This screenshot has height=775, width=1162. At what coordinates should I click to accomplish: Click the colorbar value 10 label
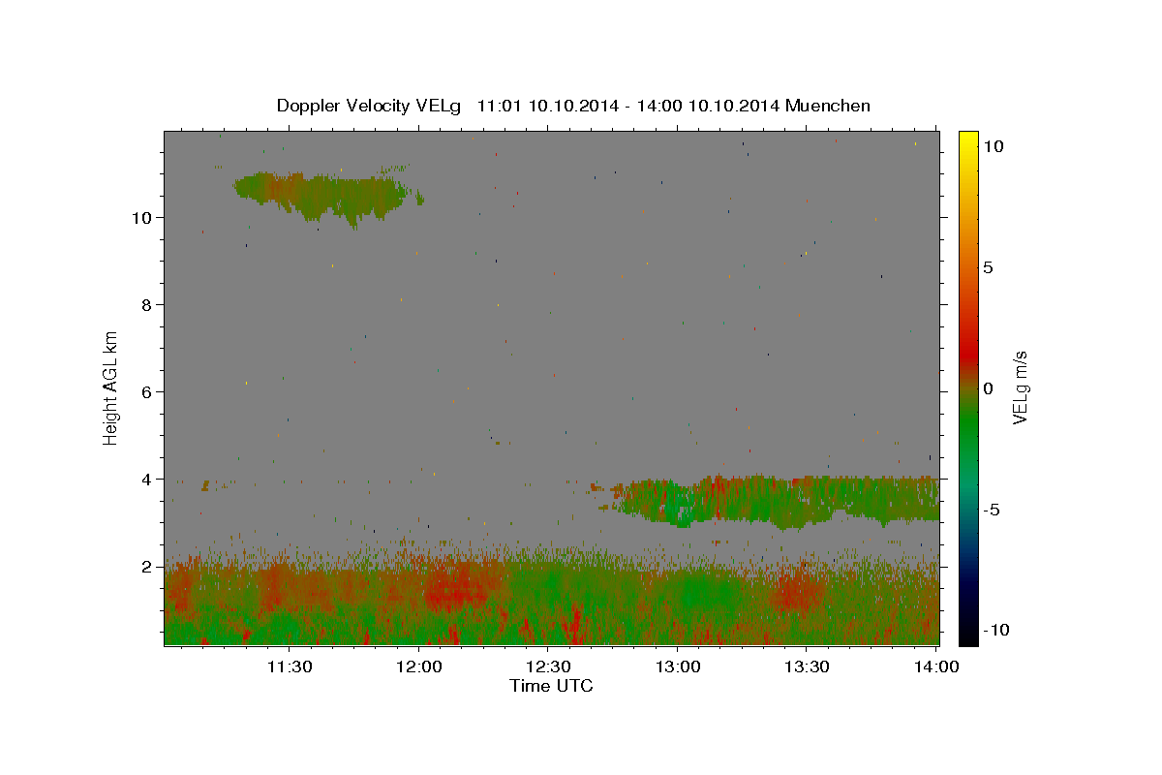994,145
